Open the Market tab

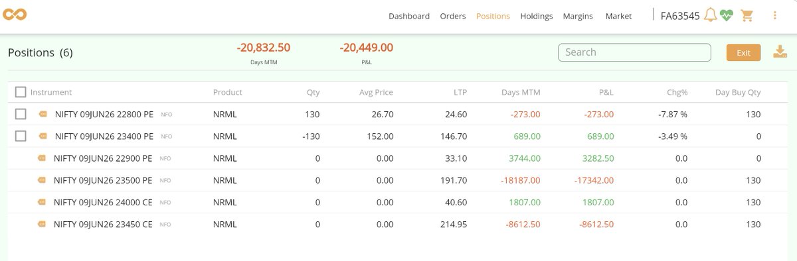pos(618,16)
